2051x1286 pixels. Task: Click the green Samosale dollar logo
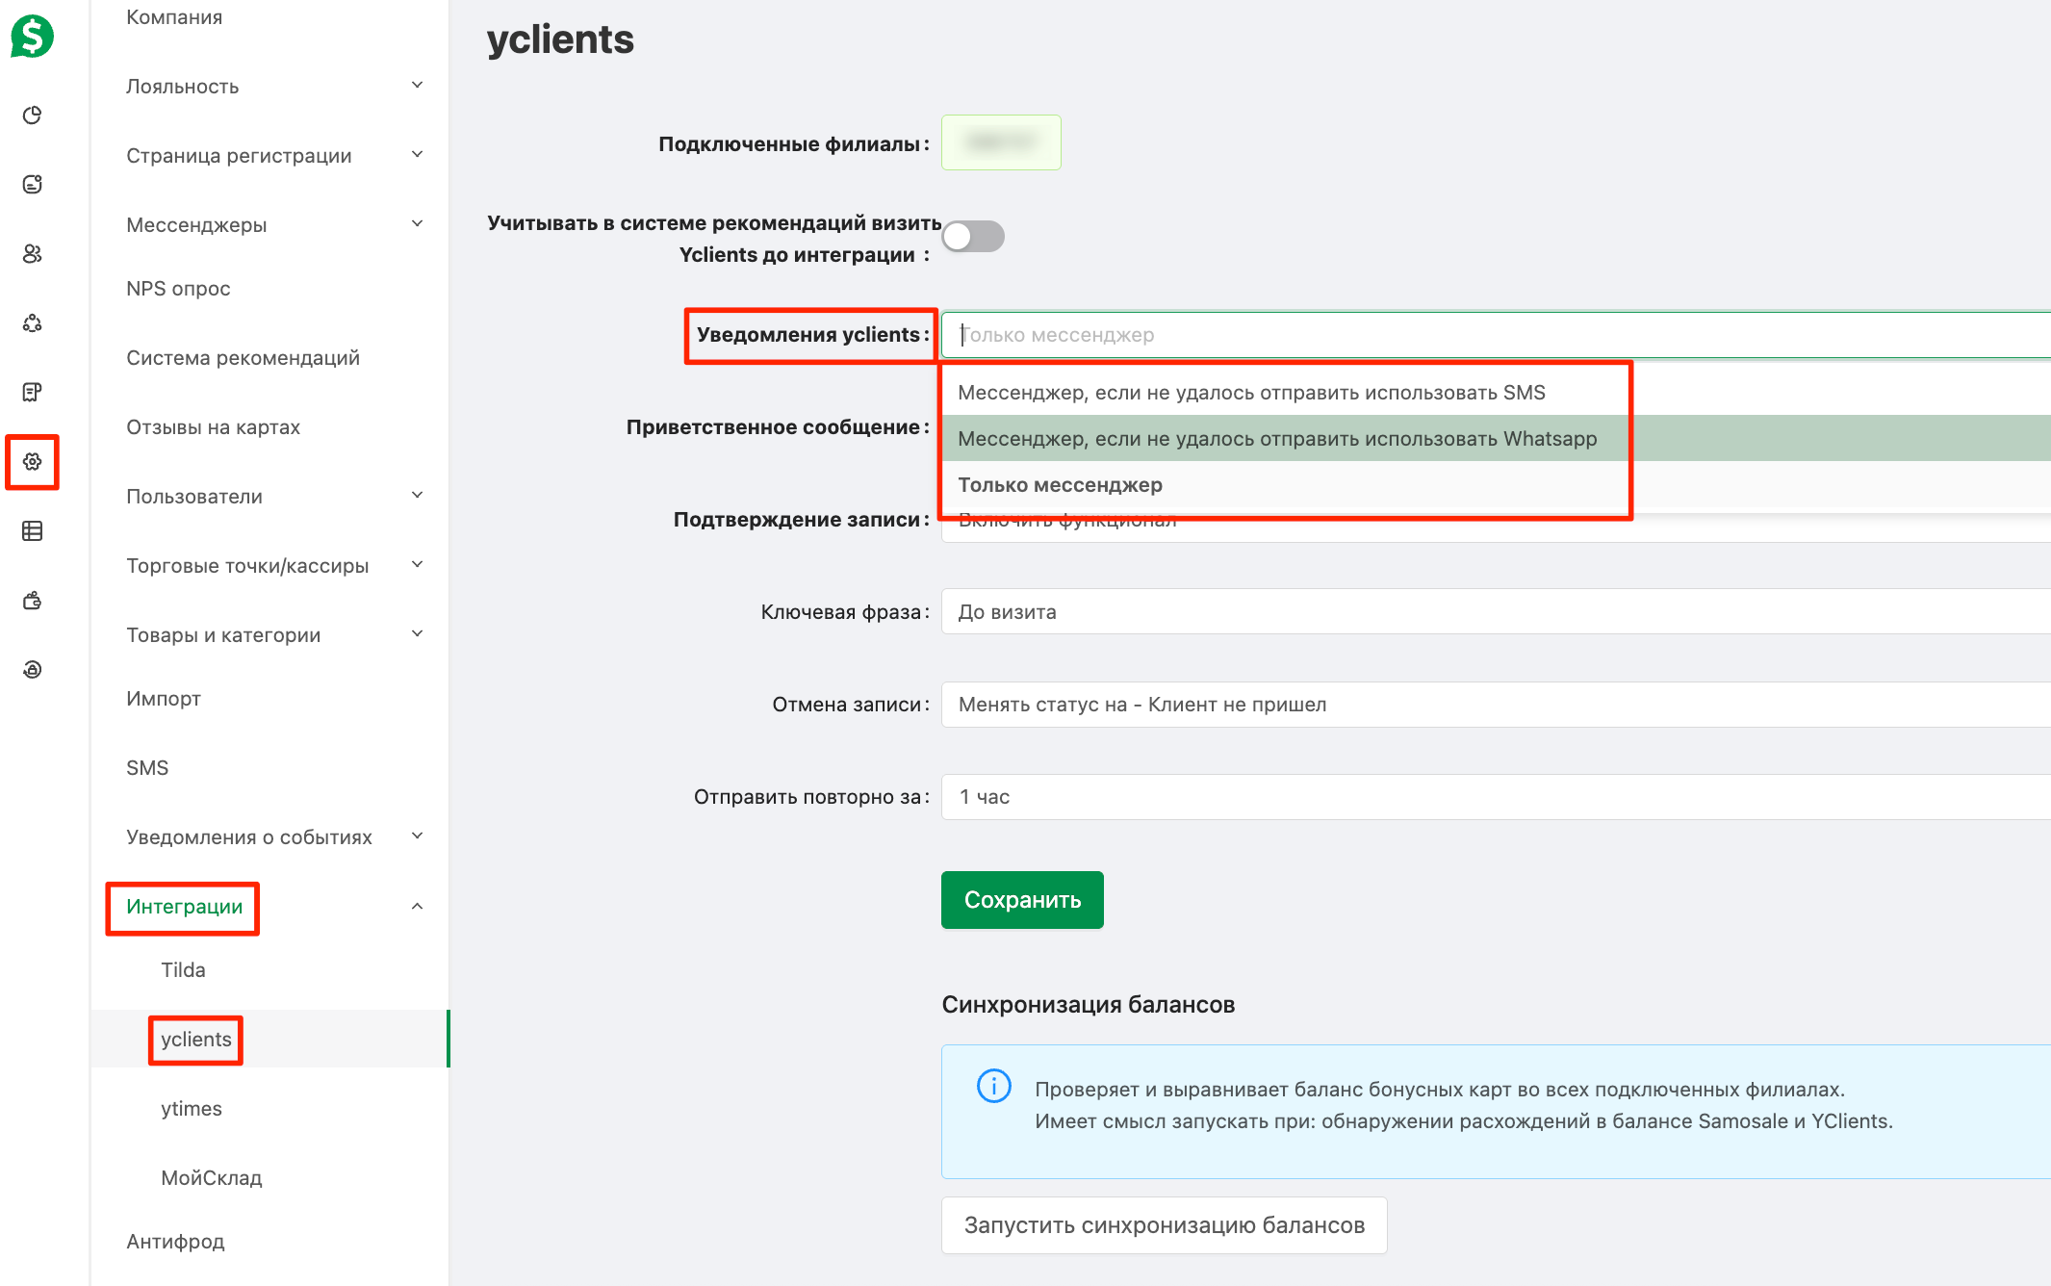click(32, 37)
